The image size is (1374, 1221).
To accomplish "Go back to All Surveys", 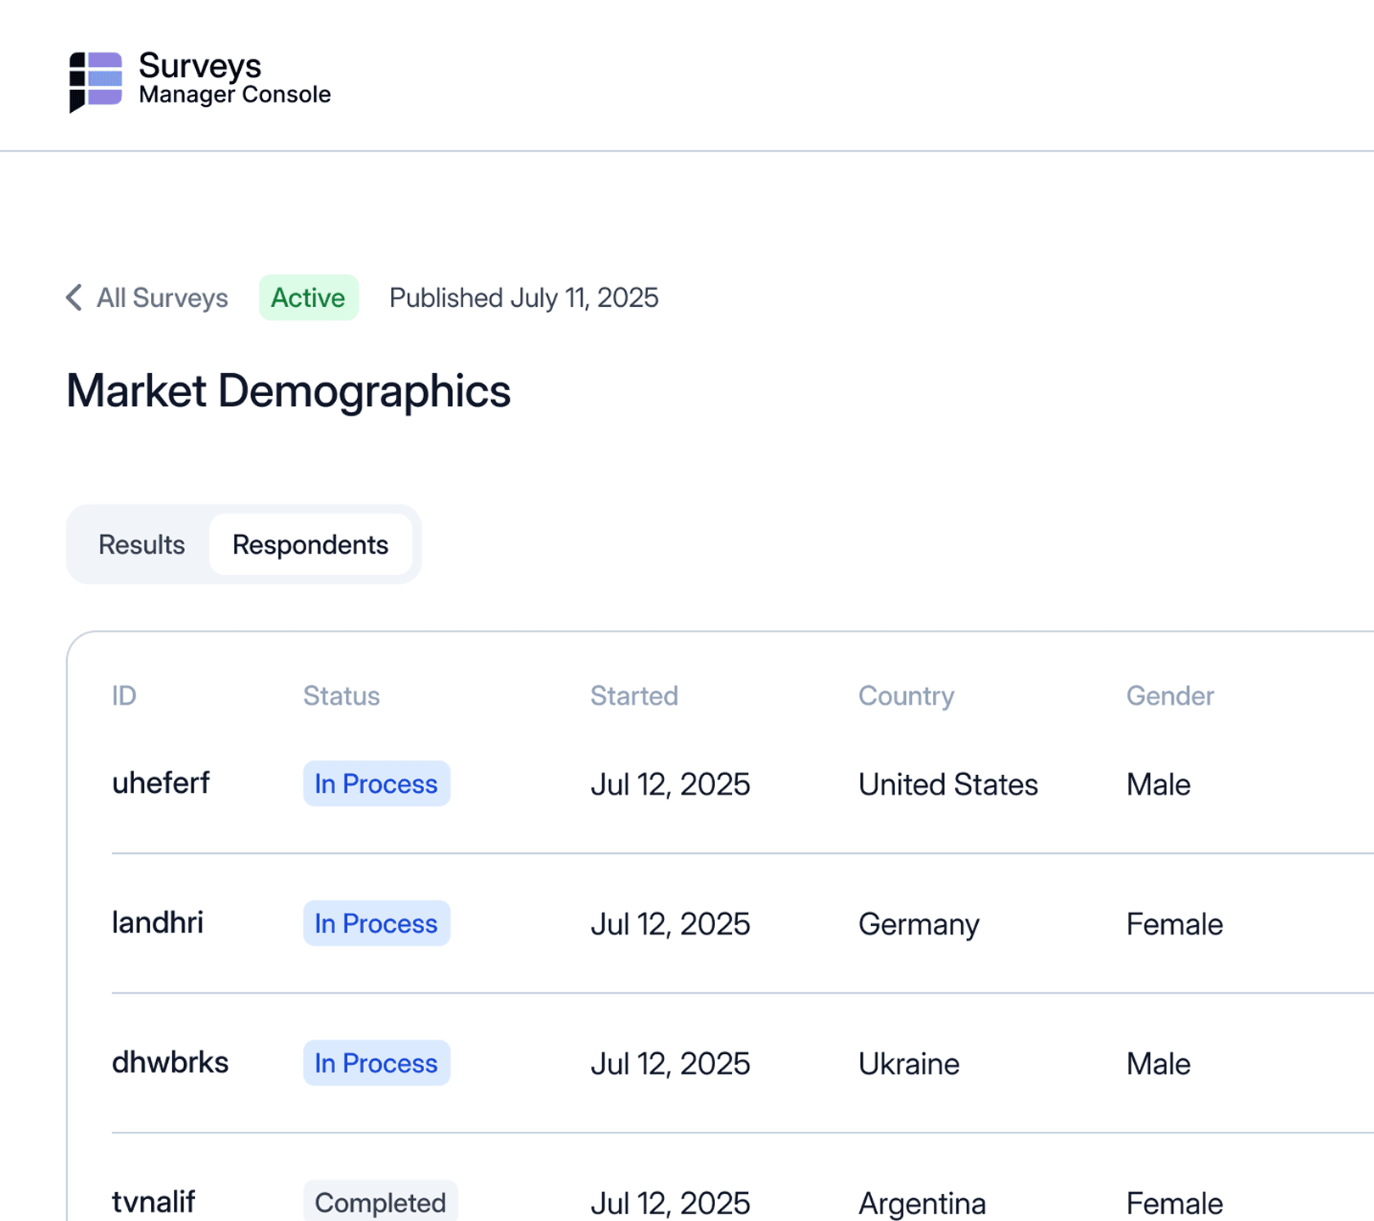I will (161, 298).
